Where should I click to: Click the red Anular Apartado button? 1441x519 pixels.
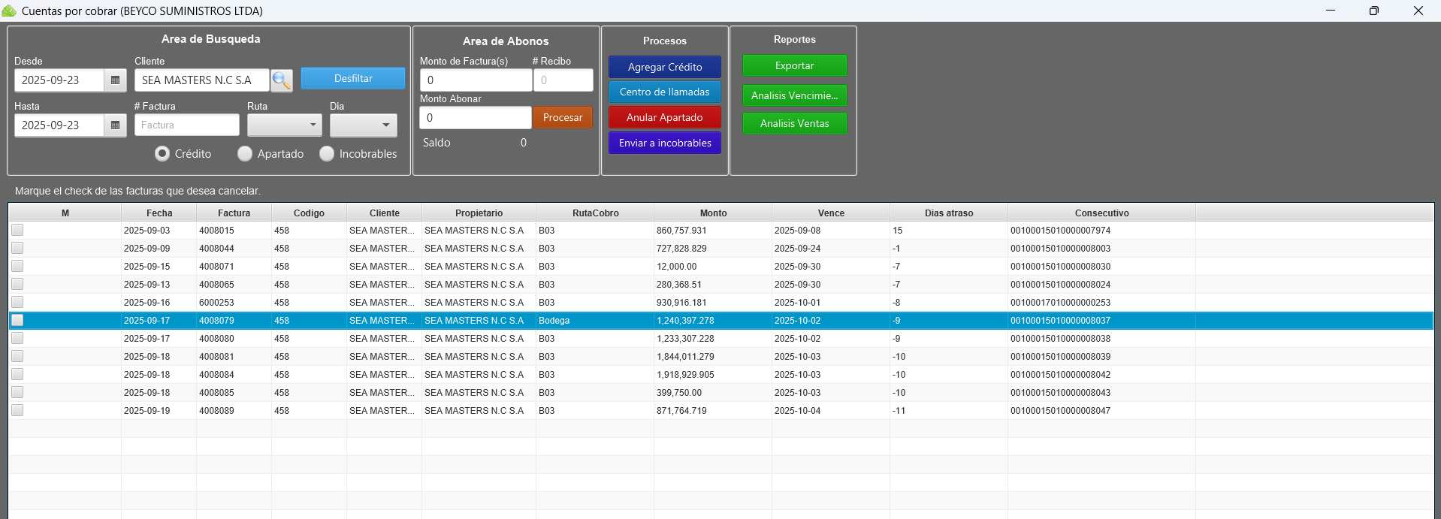(x=665, y=118)
